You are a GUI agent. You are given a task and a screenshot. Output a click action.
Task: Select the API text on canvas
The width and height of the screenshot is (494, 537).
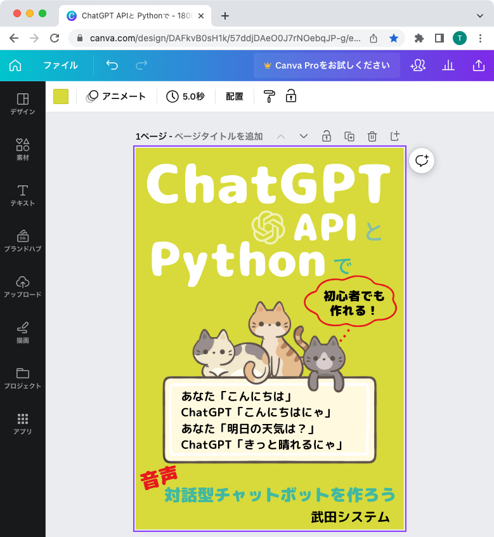(x=325, y=227)
